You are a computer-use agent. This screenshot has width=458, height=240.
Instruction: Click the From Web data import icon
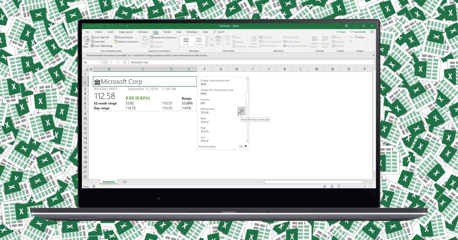98,42
